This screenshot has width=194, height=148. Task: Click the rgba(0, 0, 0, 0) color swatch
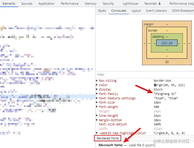click(x=155, y=133)
